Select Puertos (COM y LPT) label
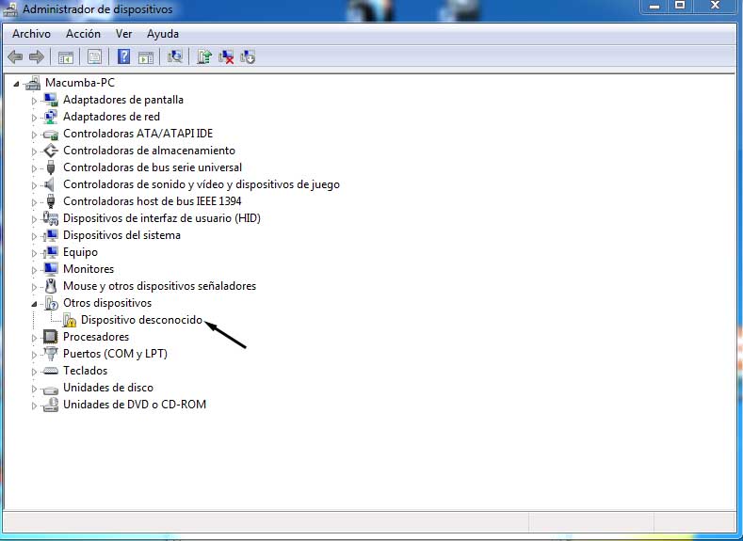The width and height of the screenshot is (743, 541). [115, 354]
